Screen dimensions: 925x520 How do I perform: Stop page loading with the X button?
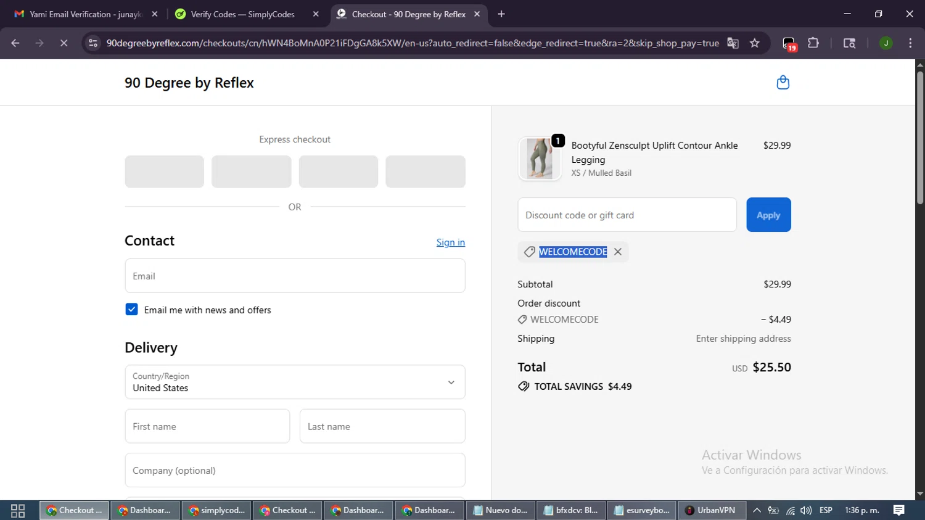point(64,43)
